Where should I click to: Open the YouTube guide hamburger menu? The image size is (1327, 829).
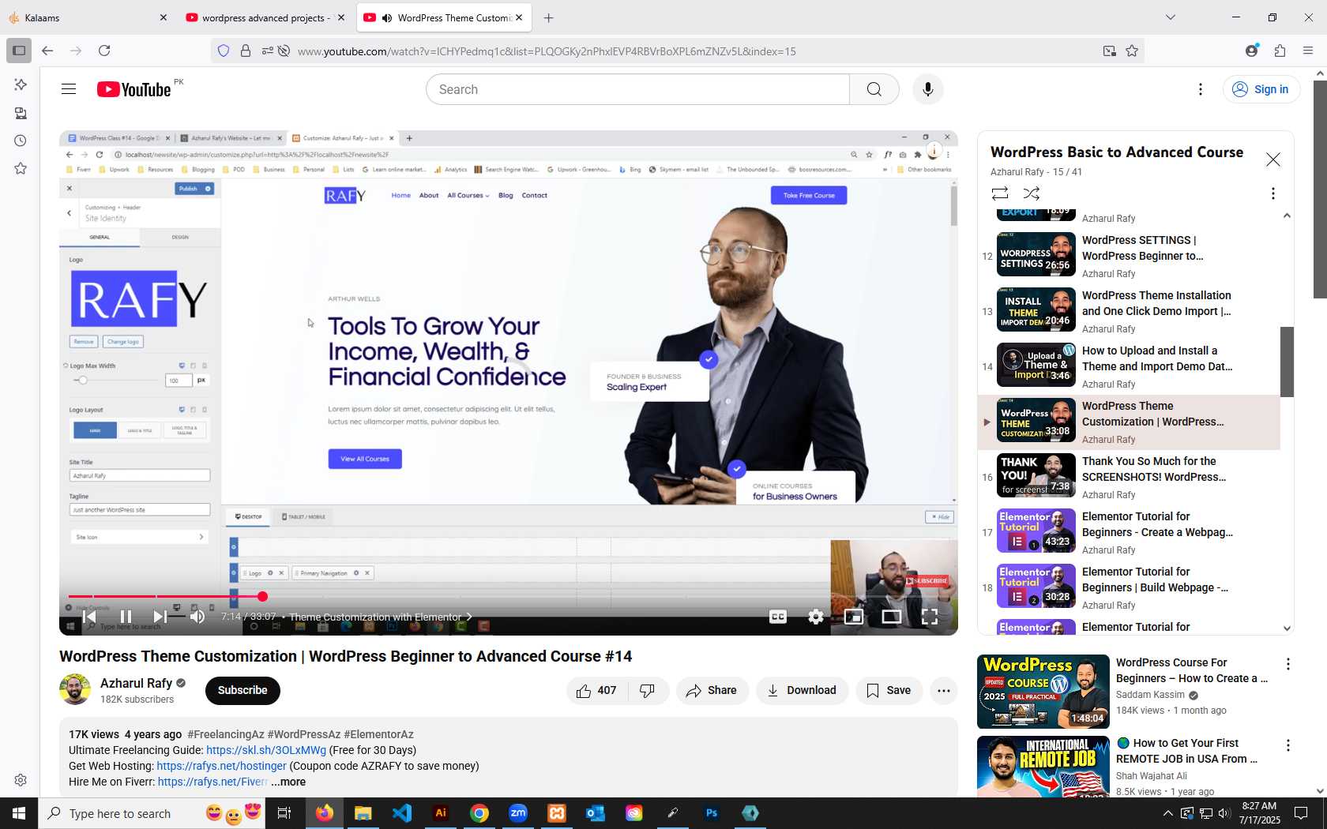[x=69, y=89]
